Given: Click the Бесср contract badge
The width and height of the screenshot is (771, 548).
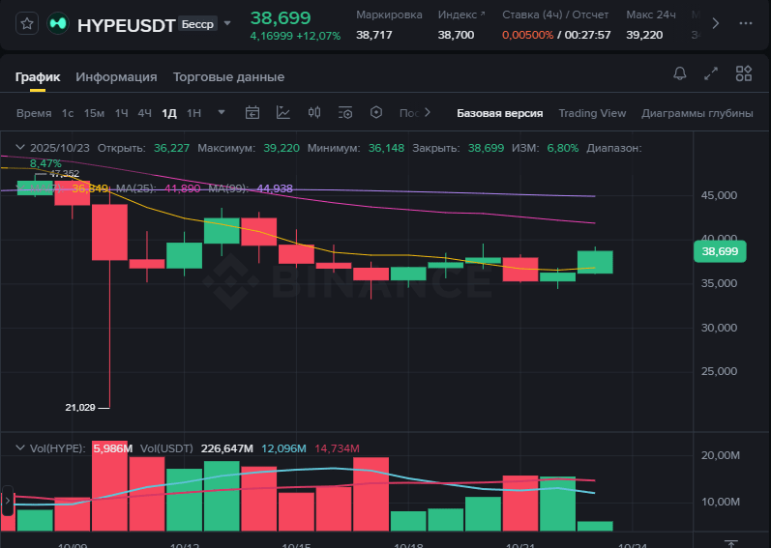Looking at the screenshot, I should tap(197, 23).
